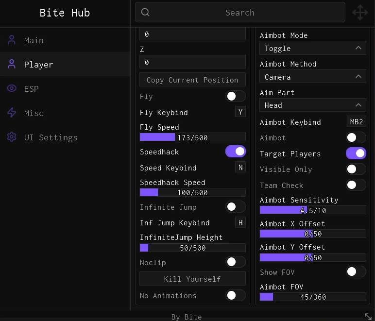The width and height of the screenshot is (375, 321).
Task: Enable the Noclip toggle
Action: coord(236,262)
